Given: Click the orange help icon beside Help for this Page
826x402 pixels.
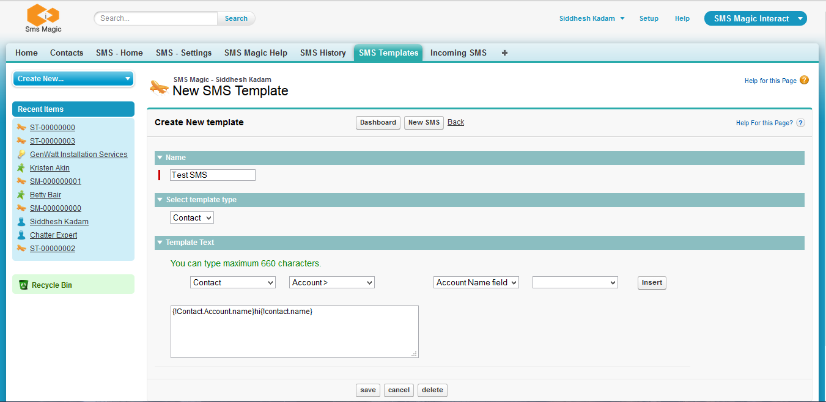Looking at the screenshot, I should pos(804,80).
